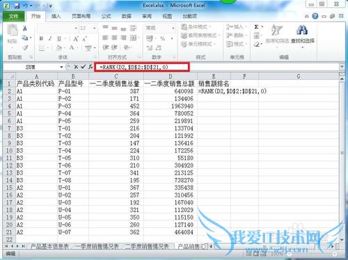Open the 条件格式 conditional formatting dropdown
Image resolution: width=348 pixels, height=260 pixels.
[196, 27]
